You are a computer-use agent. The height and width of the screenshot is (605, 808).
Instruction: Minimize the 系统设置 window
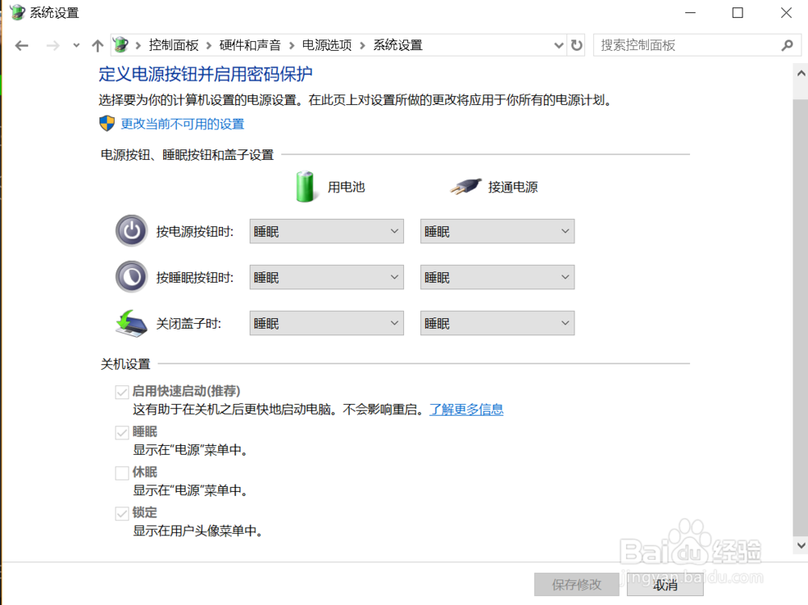click(x=690, y=12)
